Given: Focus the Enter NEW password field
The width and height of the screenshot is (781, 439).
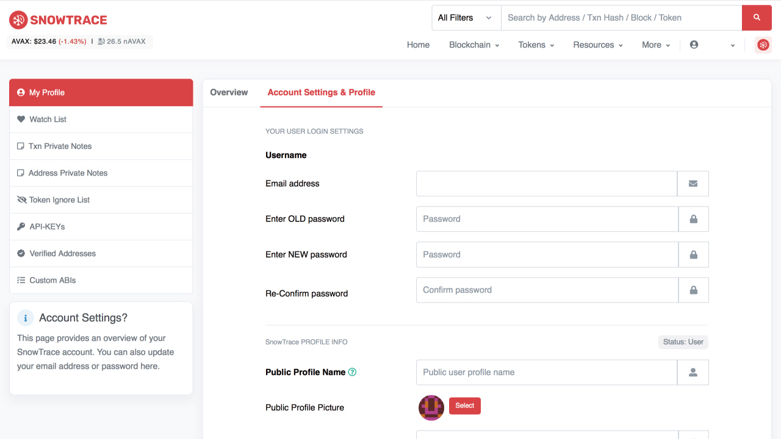Looking at the screenshot, I should [x=547, y=255].
